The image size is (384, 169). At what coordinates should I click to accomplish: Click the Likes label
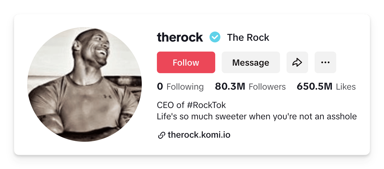(346, 87)
